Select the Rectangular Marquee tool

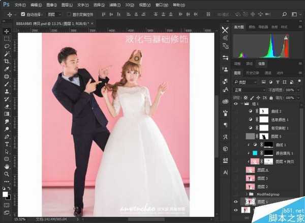(x=7, y=39)
